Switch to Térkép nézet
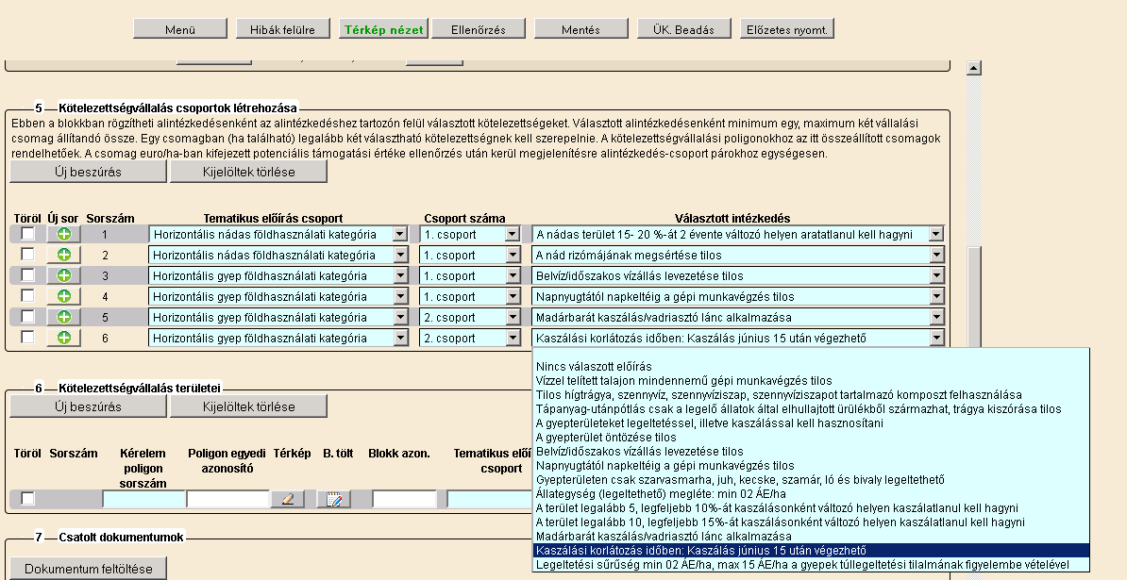Screen dimensions: 1127x580 tap(384, 29)
